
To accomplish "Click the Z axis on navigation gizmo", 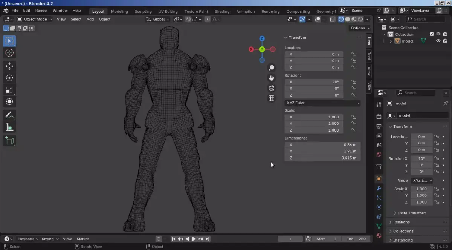I will pyautogui.click(x=262, y=38).
